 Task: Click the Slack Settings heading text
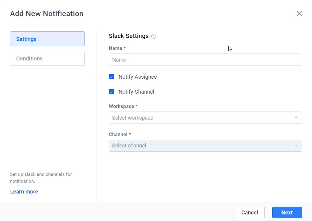click(x=129, y=36)
